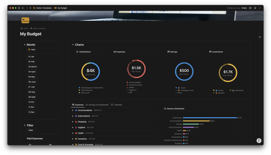Open the three-dot page menu
This screenshot has width=271, height=155.
[260, 8]
